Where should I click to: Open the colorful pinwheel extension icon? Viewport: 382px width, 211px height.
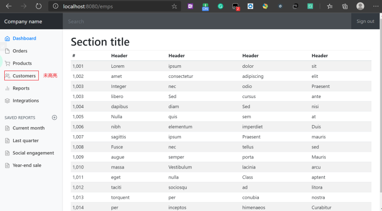click(265, 6)
